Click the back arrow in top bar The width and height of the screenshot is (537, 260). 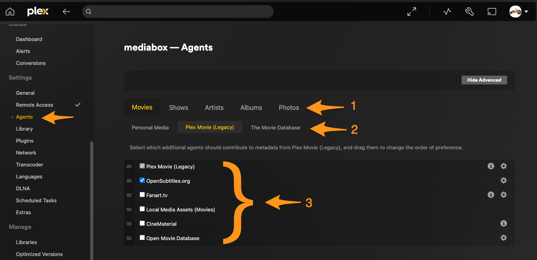coord(66,12)
